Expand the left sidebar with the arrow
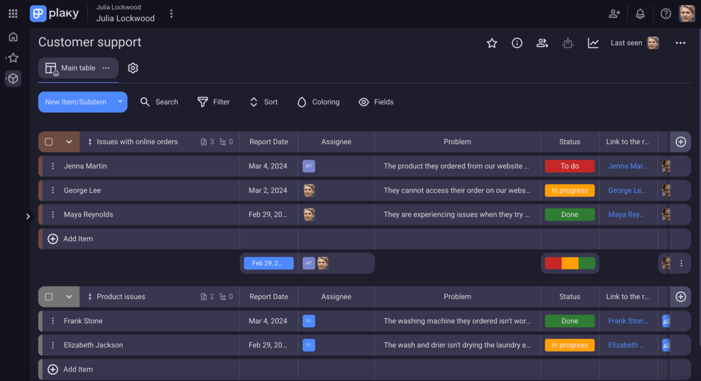The height and width of the screenshot is (381, 701). tap(27, 216)
